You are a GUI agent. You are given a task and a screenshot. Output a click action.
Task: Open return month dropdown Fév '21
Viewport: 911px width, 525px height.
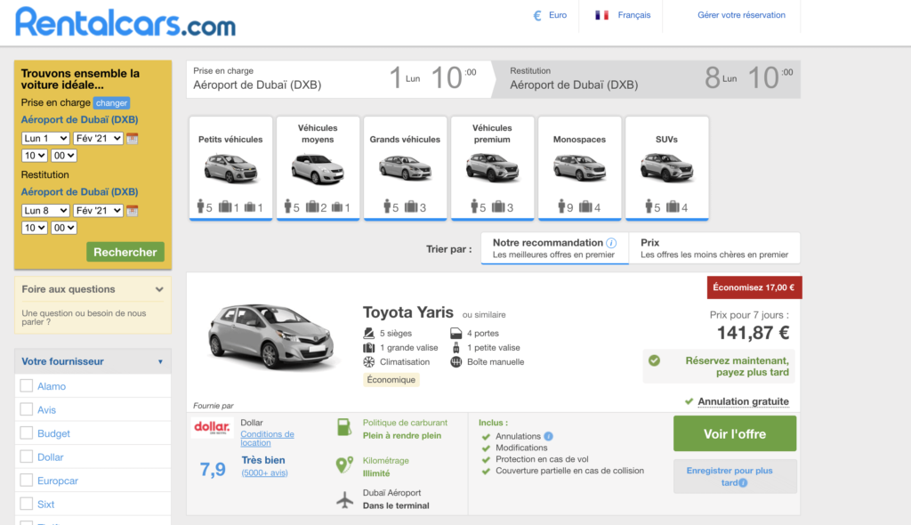pos(98,211)
